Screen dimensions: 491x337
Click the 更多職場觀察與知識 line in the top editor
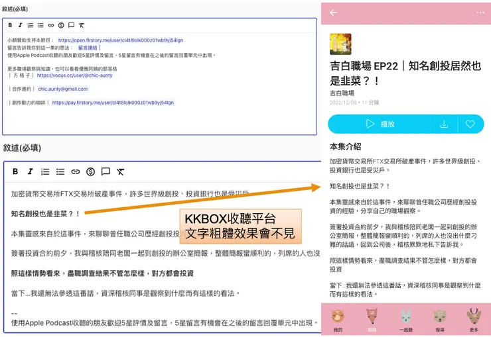point(62,69)
